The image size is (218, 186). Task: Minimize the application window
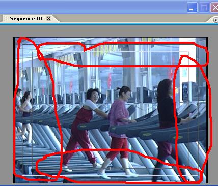coord(192,7)
